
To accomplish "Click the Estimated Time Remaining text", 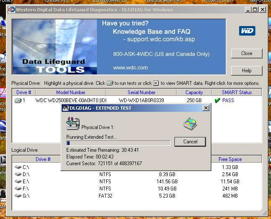I will pos(102,150).
